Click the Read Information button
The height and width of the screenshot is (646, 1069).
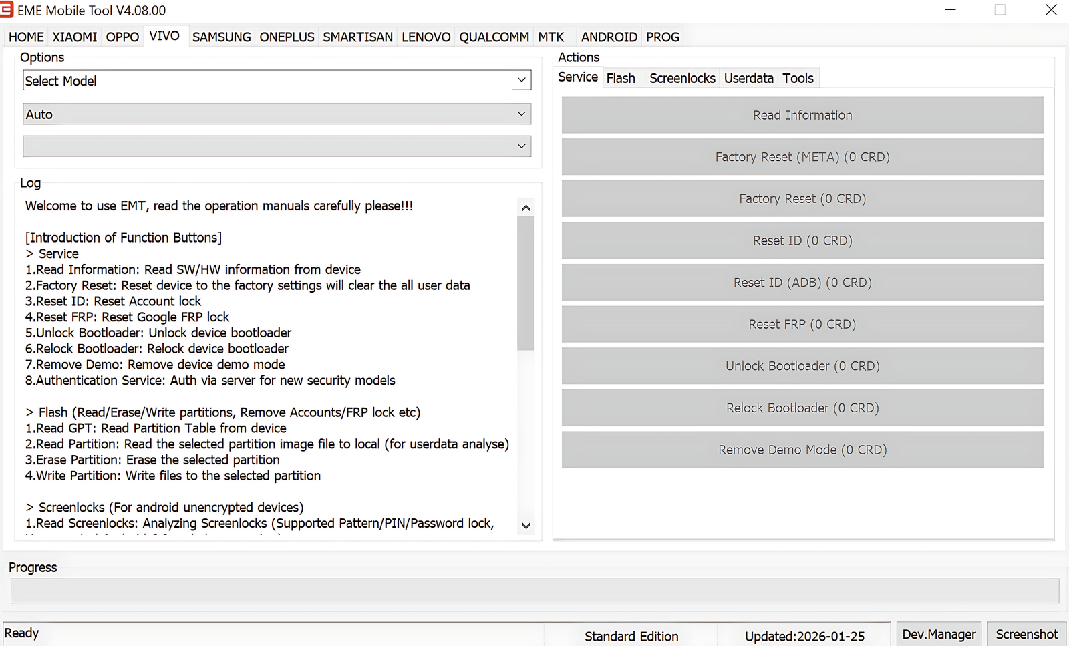(x=802, y=115)
